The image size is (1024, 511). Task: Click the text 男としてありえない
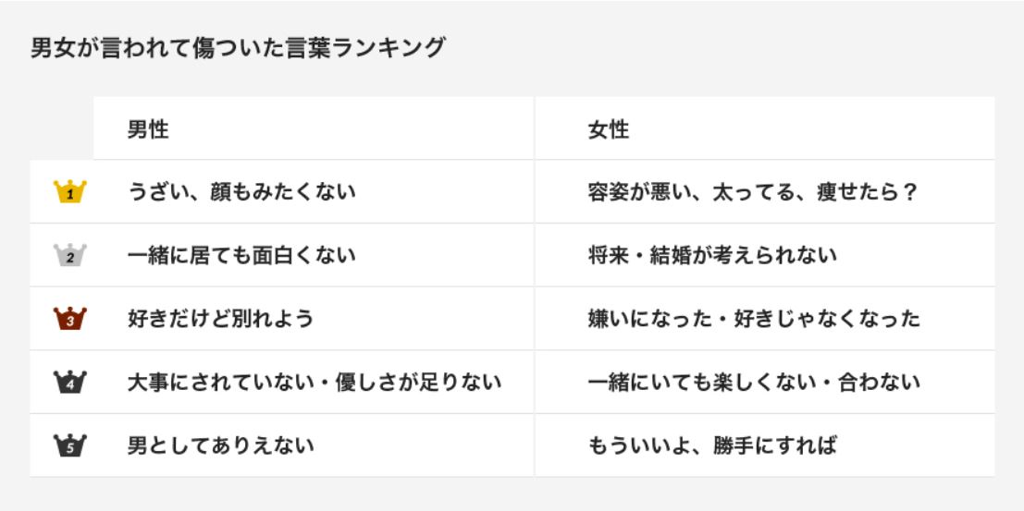click(220, 446)
